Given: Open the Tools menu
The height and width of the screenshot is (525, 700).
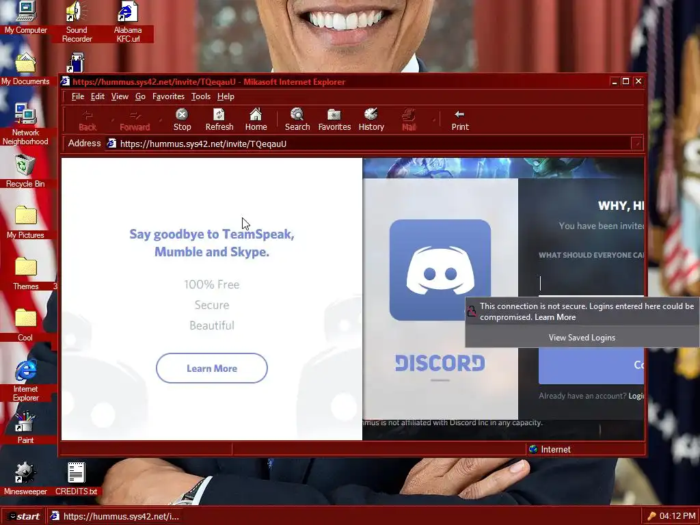Looking at the screenshot, I should [201, 96].
